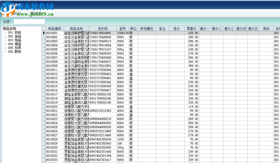The image size is (280, 163).
Task: Click retail price 286.00 cell
Action: click(192, 58)
